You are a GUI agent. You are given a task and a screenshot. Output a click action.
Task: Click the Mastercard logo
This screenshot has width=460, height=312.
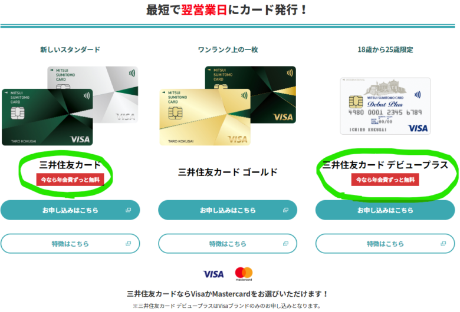(244, 274)
